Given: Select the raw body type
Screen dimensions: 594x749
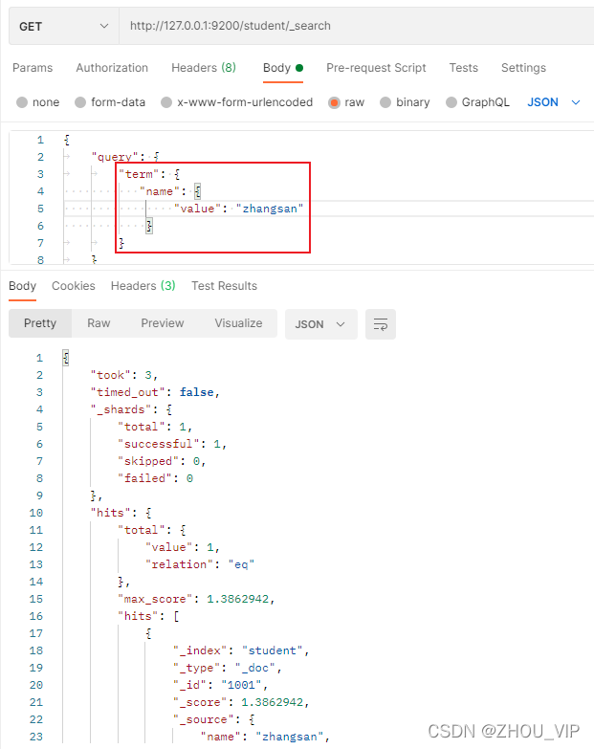Looking at the screenshot, I should [x=346, y=102].
